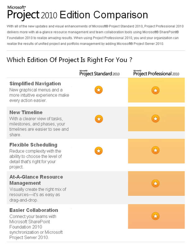Select the Simplified Navigation heading
192x249 pixels.
(35, 83)
